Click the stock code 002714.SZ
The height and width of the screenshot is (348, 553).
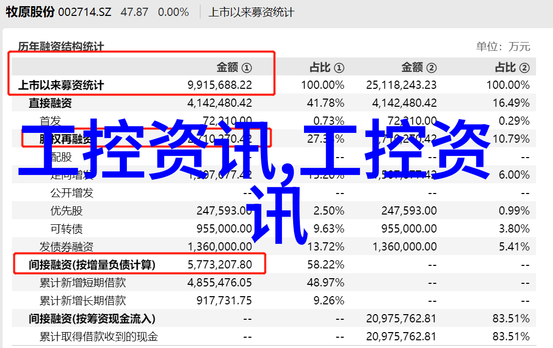tap(85, 12)
